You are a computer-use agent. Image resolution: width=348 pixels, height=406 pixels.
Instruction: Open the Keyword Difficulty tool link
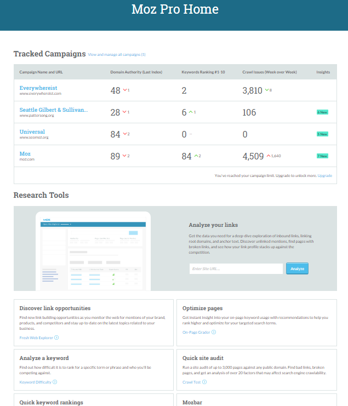[35, 382]
